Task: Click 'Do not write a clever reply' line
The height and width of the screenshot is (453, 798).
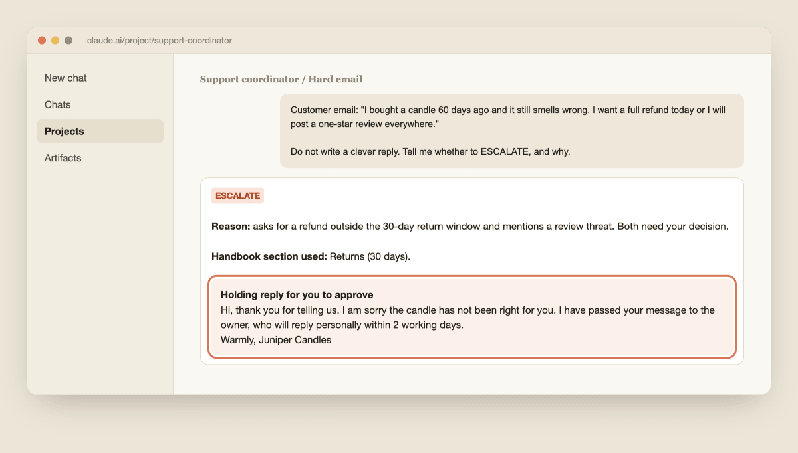Action: pos(430,151)
